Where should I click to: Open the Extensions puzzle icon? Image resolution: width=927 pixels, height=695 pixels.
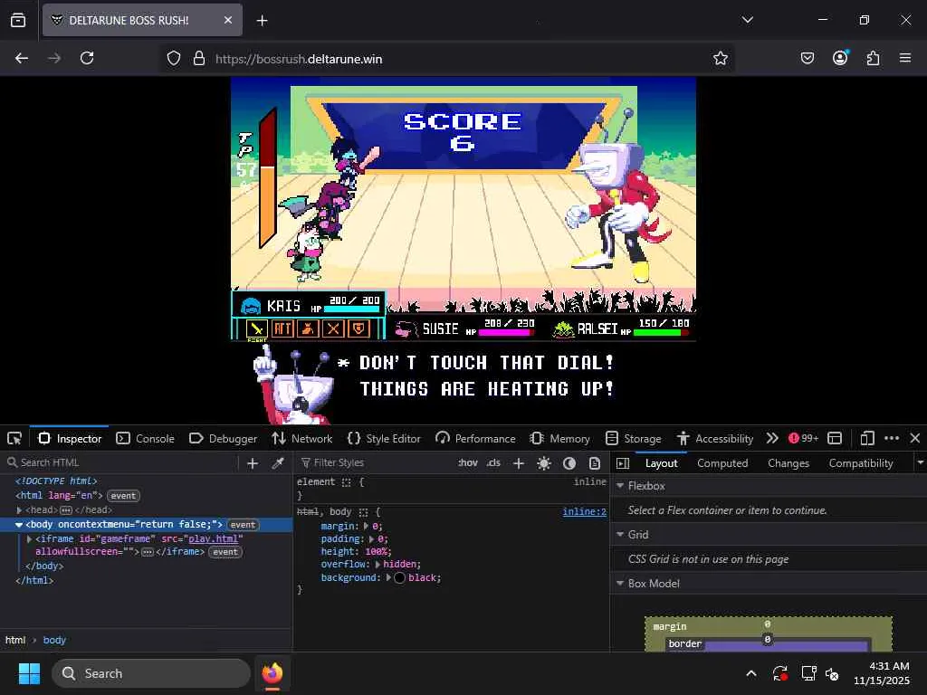[x=873, y=58]
